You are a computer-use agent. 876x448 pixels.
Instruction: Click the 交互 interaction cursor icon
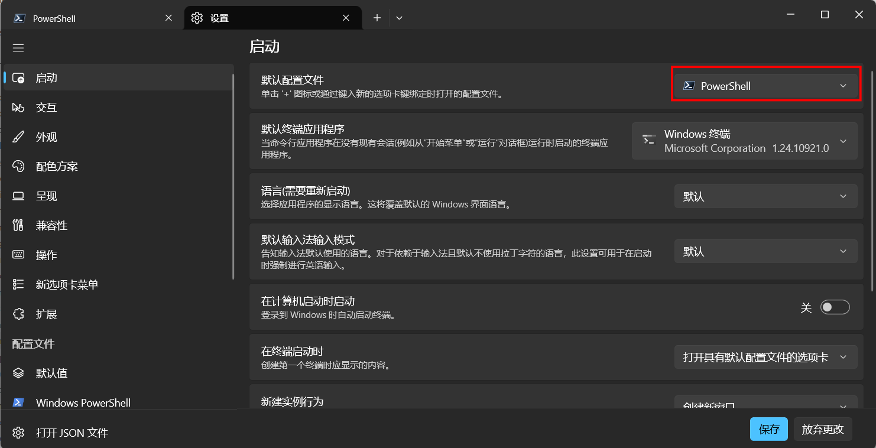tap(18, 108)
